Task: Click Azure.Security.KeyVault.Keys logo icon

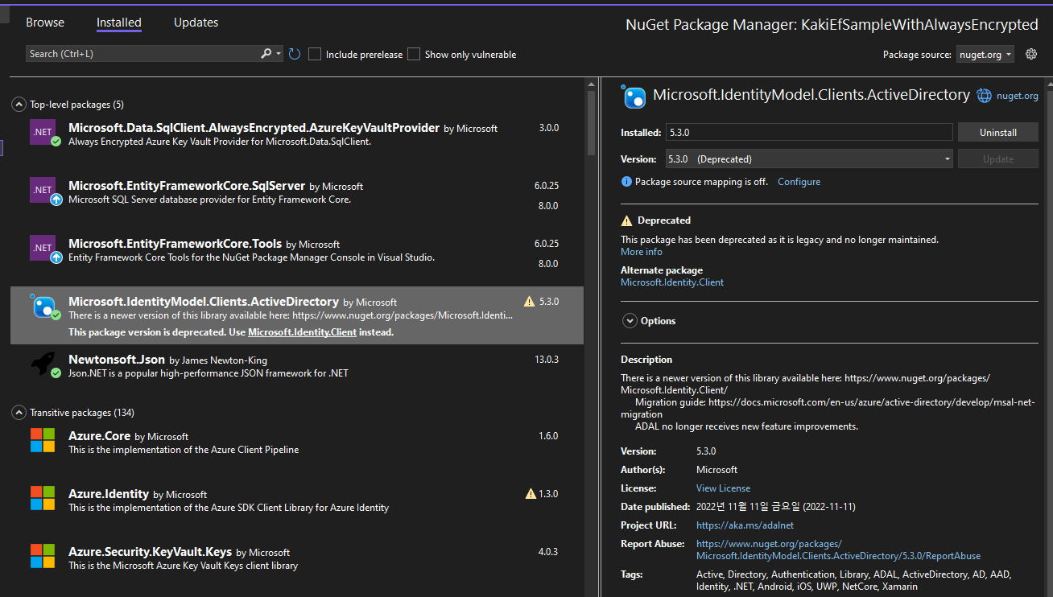Action: point(43,555)
